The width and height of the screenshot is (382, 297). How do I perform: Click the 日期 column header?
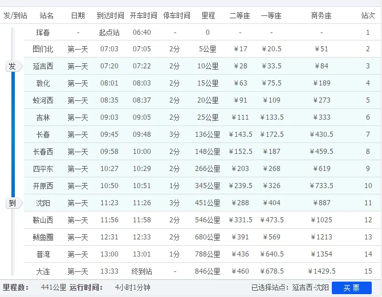[x=78, y=15]
